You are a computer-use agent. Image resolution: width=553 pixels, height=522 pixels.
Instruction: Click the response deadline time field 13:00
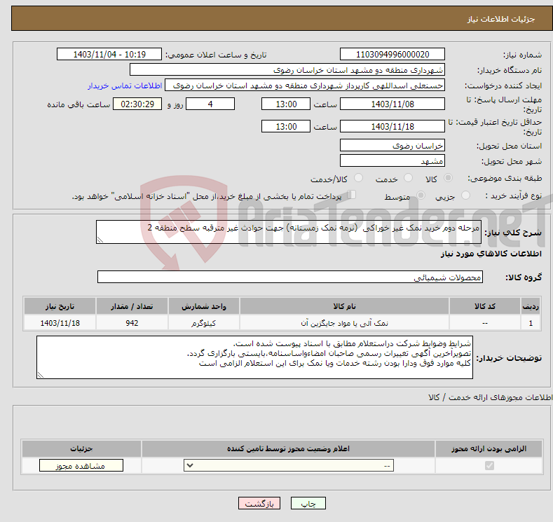point(286,104)
